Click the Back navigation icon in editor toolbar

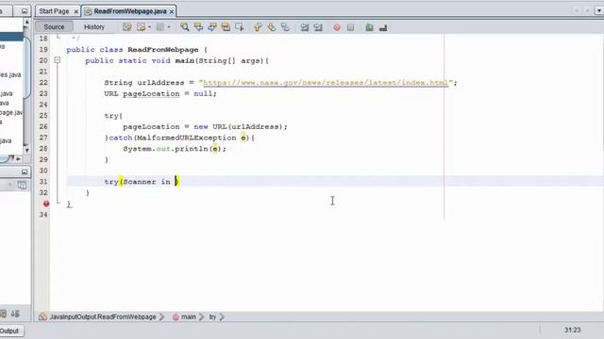pos(141,27)
